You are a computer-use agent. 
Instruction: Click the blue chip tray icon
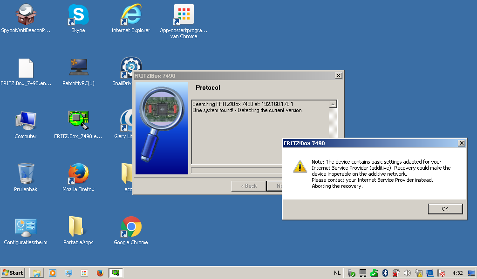coord(430,273)
